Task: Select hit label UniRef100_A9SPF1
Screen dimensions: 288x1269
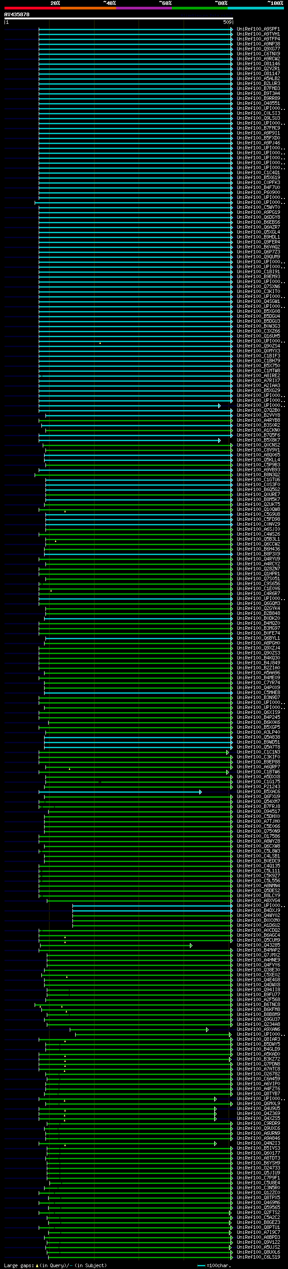Action: click(x=258, y=29)
